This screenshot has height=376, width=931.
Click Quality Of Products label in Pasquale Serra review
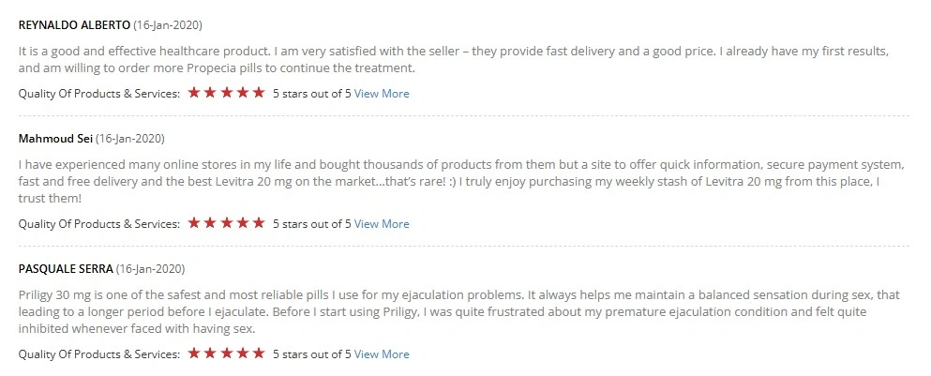pyautogui.click(x=98, y=354)
